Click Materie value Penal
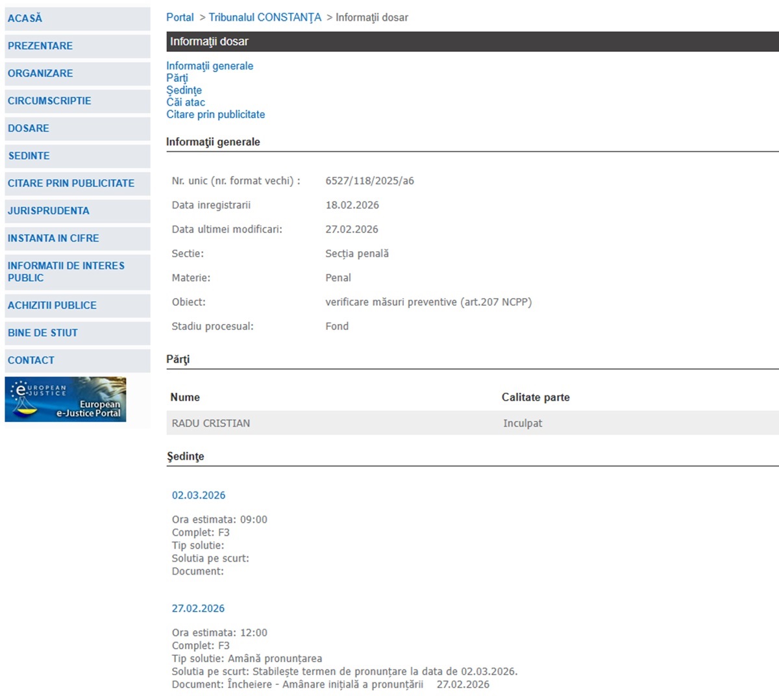The height and width of the screenshot is (696, 779). tap(338, 278)
